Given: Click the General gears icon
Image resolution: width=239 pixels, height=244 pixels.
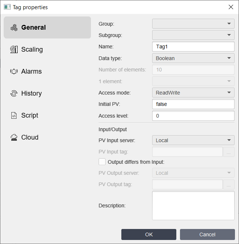Looking at the screenshot, I should [14, 27].
